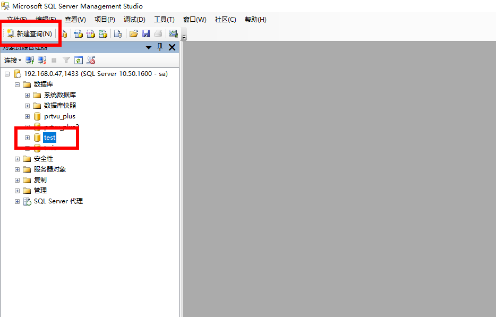Expand the 系统数据库 folder
The image size is (496, 317).
click(x=28, y=95)
